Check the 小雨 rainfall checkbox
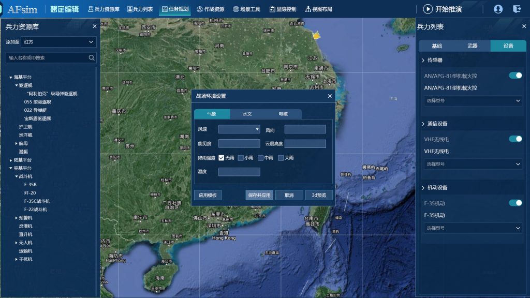Image resolution: width=530 pixels, height=298 pixels. point(241,158)
